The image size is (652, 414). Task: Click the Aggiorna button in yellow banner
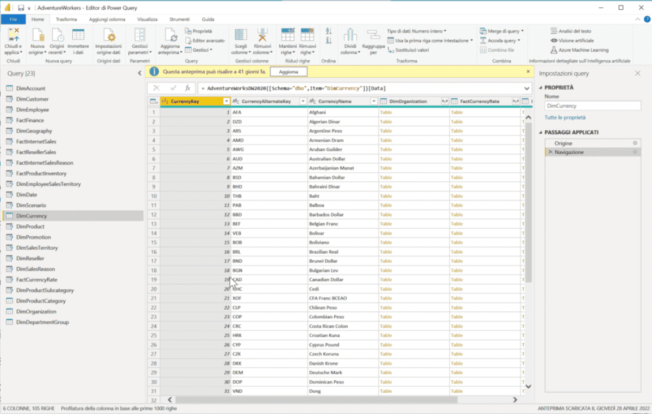tap(289, 72)
